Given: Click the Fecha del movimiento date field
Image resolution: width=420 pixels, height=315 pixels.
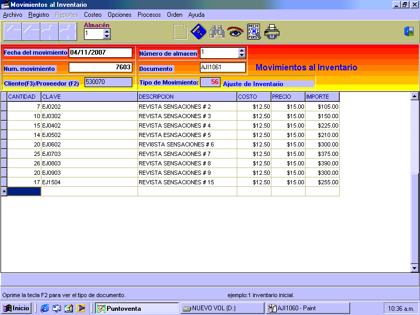Looking at the screenshot, I should (x=100, y=52).
